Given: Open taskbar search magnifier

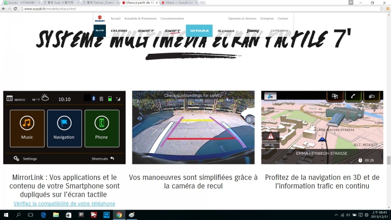Looking at the screenshot, I should click(18, 215).
